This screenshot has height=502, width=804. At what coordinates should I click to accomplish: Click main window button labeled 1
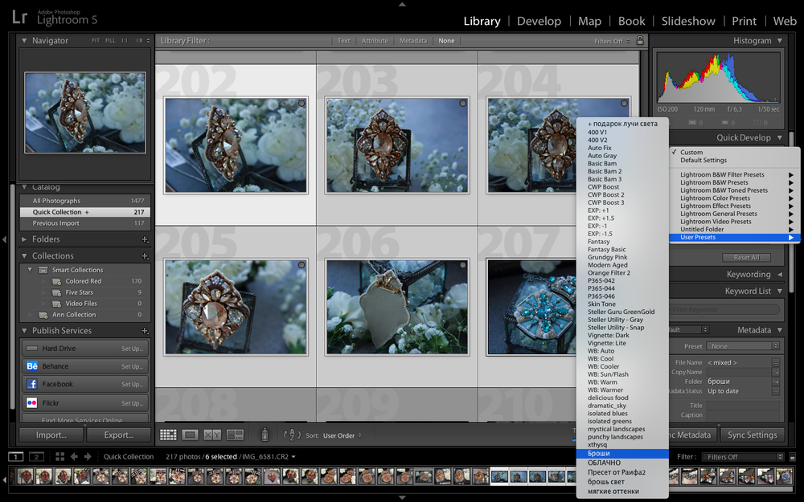[x=16, y=456]
